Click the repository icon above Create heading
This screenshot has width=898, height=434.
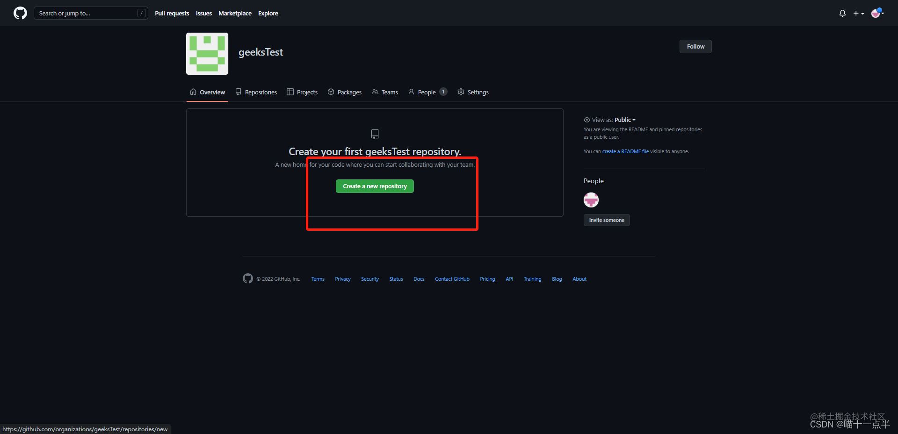click(x=375, y=134)
